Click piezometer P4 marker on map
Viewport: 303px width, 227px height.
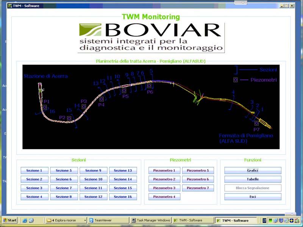click(102, 99)
